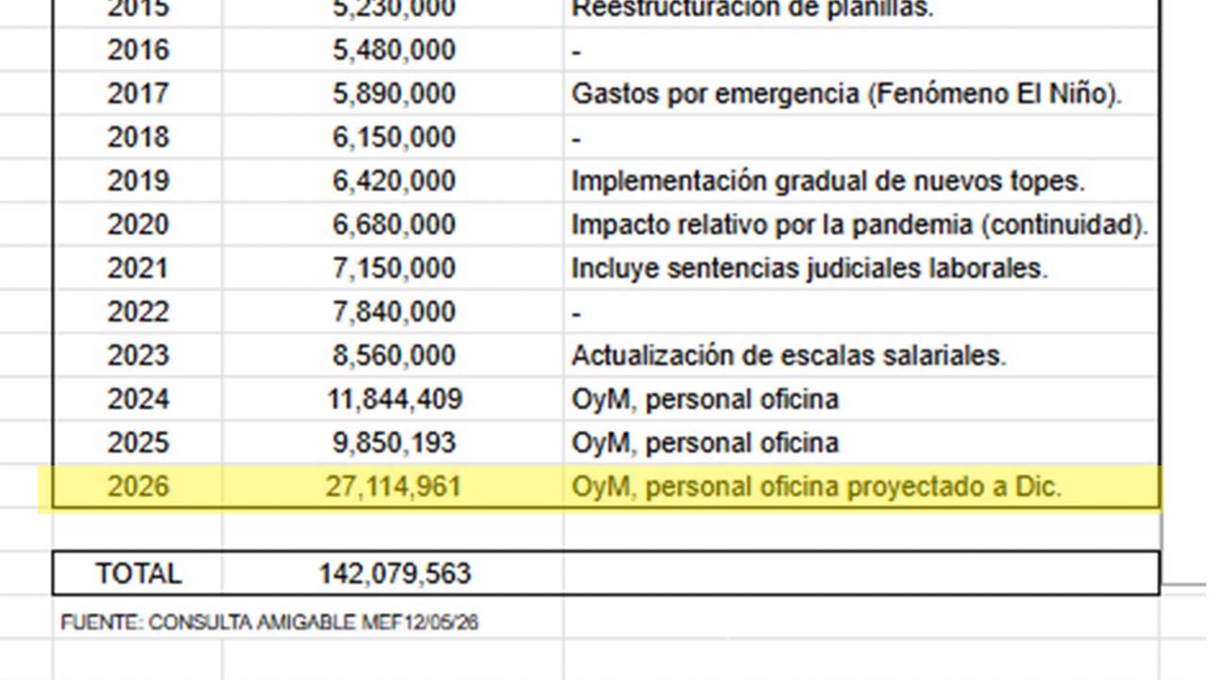Select the year 2025 cell
1209x680 pixels.
(138, 442)
